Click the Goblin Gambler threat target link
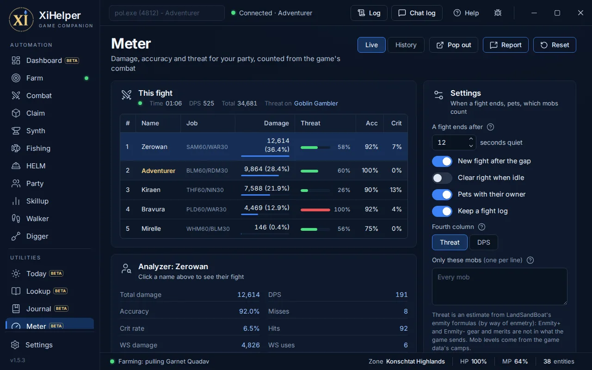The image size is (592, 370). [x=316, y=103]
